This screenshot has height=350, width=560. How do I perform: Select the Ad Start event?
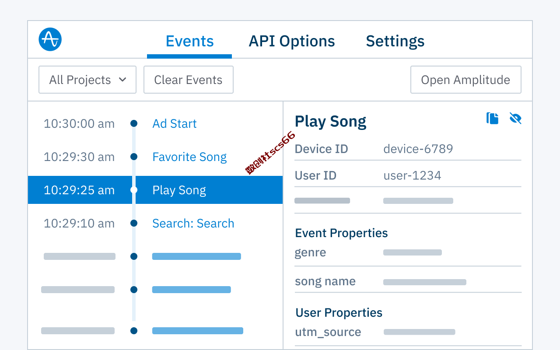point(174,124)
